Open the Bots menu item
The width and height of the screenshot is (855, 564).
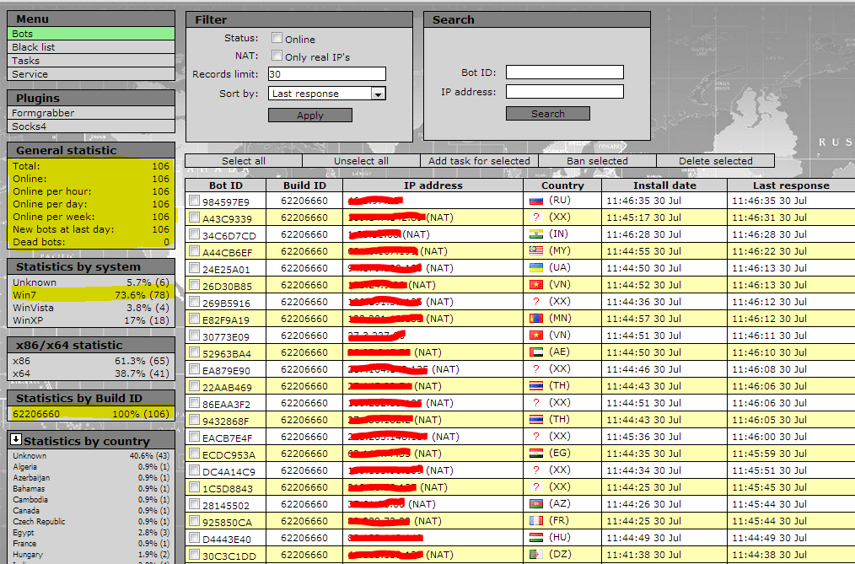[91, 34]
